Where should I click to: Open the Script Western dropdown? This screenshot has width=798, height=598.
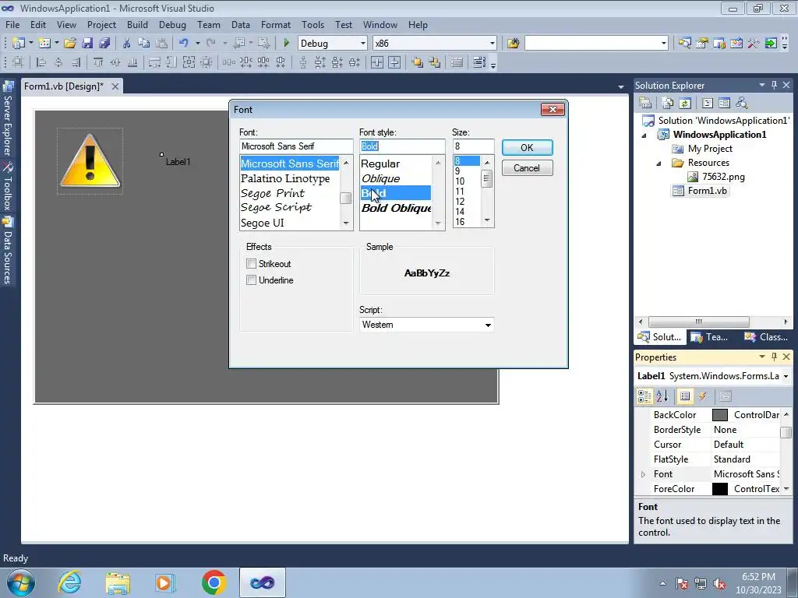tap(488, 325)
